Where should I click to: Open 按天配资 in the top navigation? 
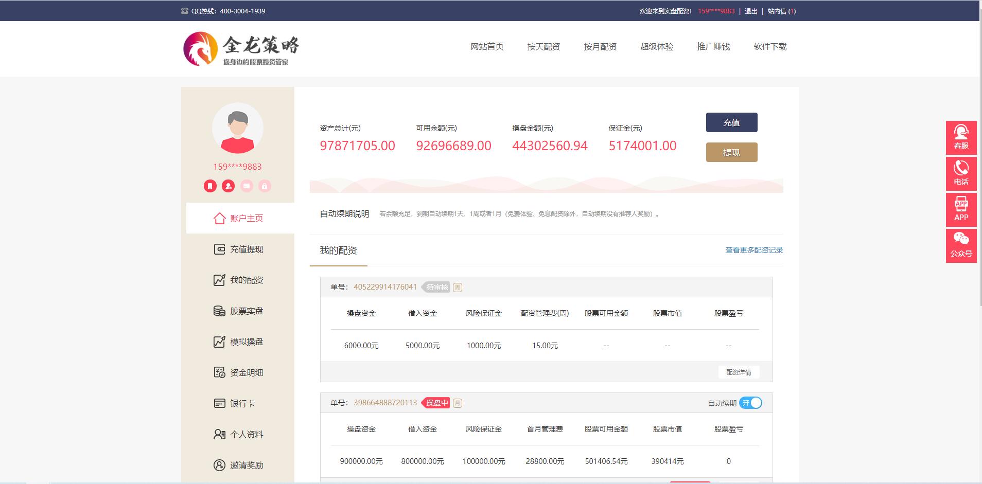(543, 47)
